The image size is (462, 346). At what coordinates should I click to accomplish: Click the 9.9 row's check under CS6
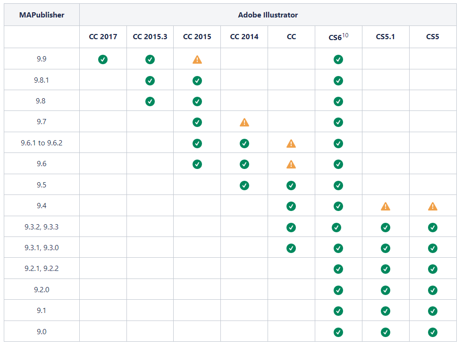click(x=338, y=59)
